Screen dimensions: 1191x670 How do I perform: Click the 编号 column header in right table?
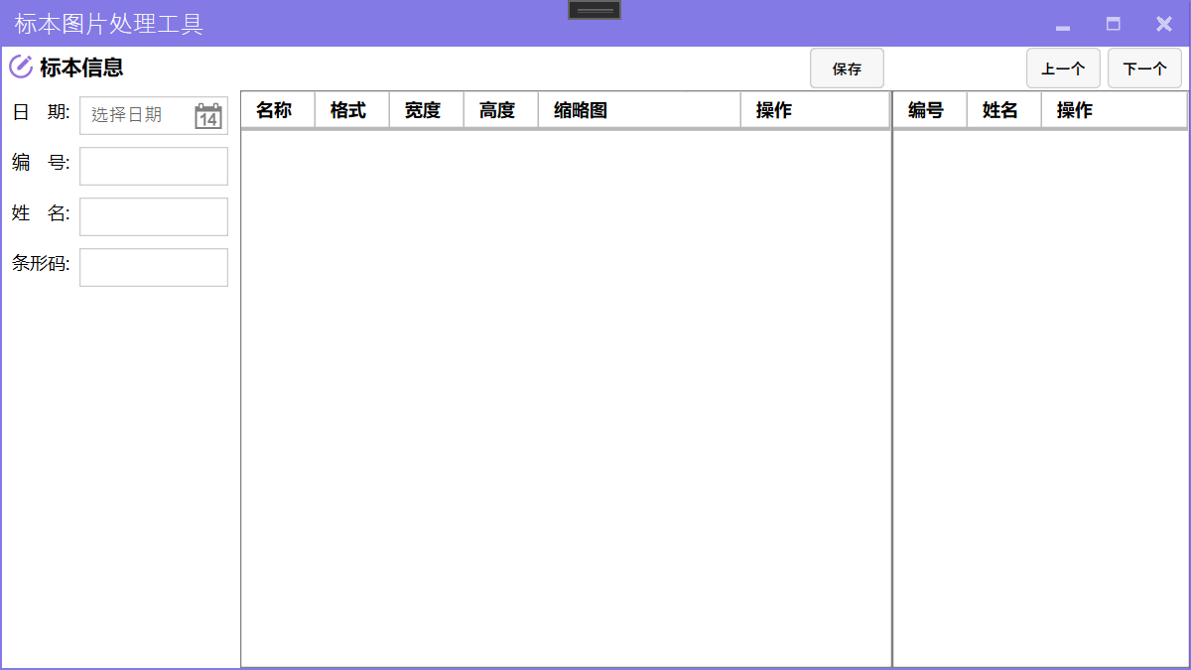click(929, 110)
